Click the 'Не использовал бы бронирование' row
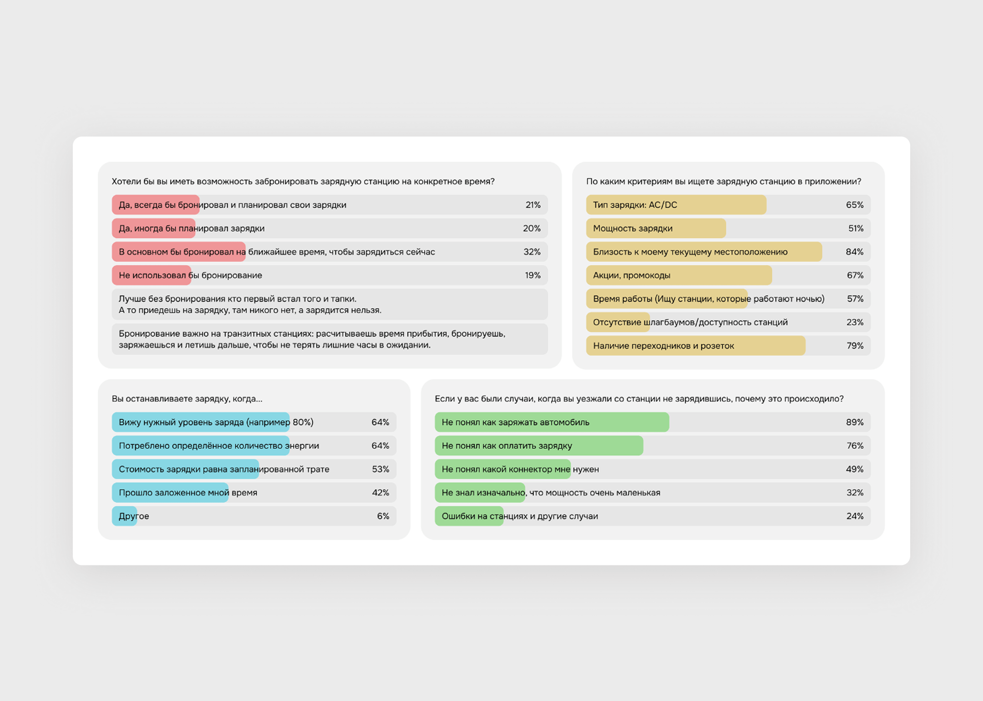The width and height of the screenshot is (983, 701). pyautogui.click(x=329, y=275)
